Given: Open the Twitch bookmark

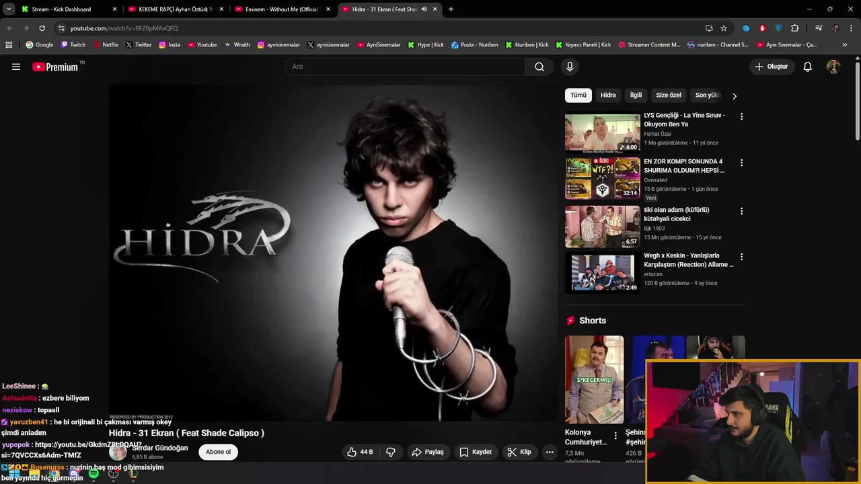Looking at the screenshot, I should (73, 44).
